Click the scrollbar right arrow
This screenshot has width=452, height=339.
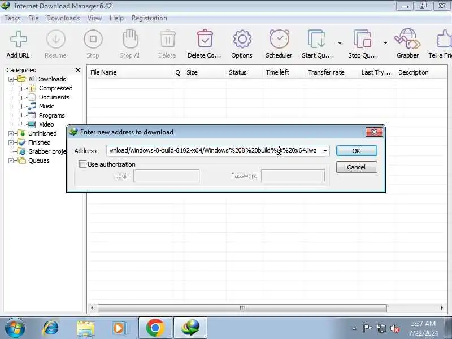tap(442, 308)
